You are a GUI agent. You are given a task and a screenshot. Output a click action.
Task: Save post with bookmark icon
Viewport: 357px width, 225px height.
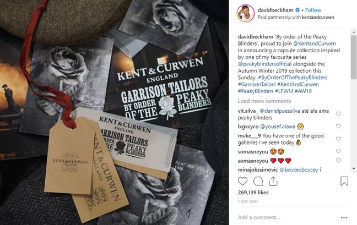[x=344, y=181]
